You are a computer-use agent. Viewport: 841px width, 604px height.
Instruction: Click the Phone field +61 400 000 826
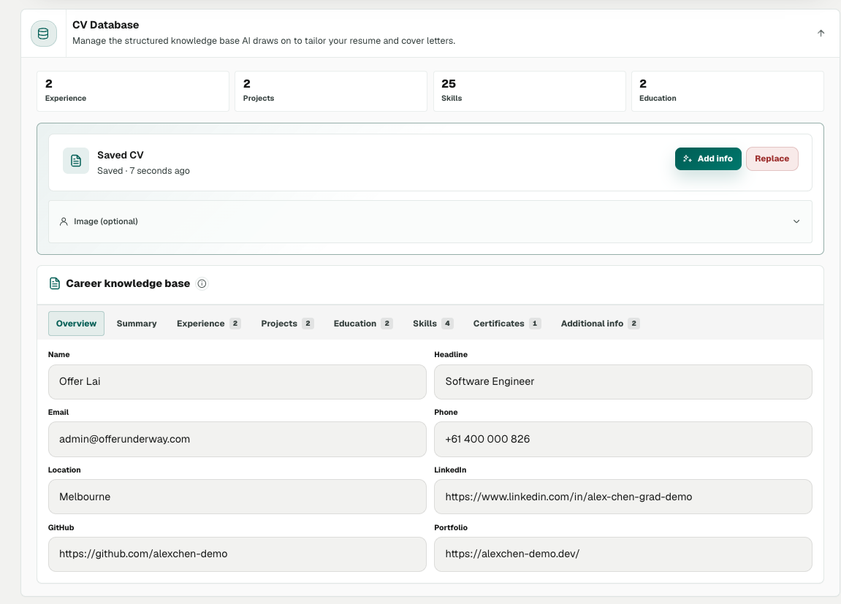623,440
